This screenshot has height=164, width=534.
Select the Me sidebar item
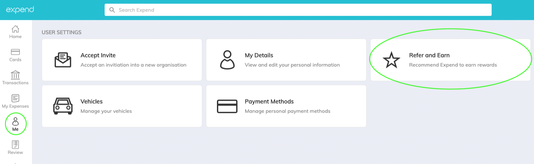coord(15,124)
